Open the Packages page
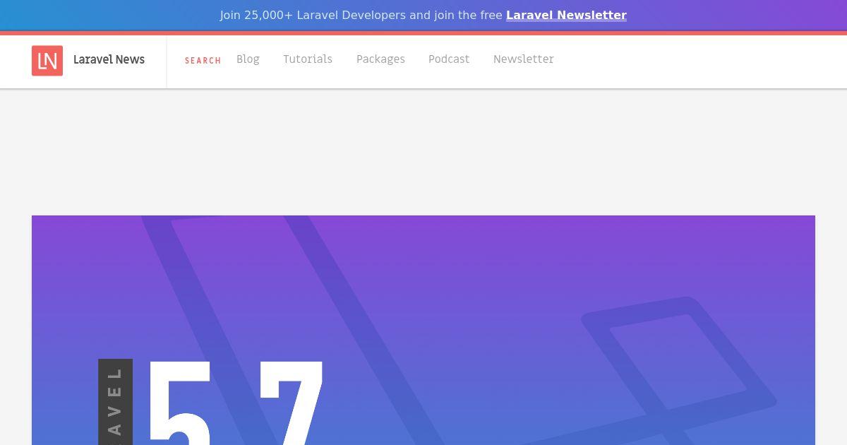Image resolution: width=847 pixels, height=445 pixels. click(380, 59)
